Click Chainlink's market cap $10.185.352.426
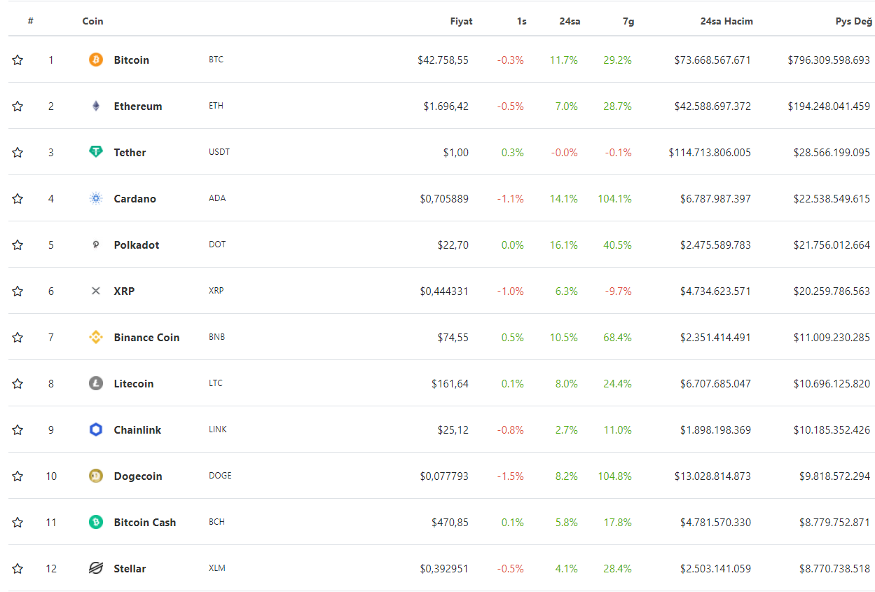875x592 pixels. click(x=832, y=430)
